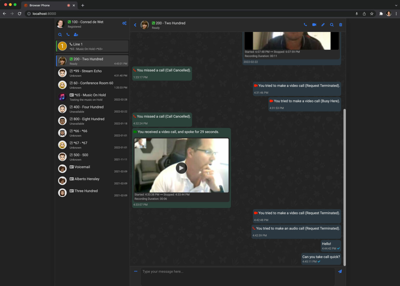Screen dimensions: 400x286
Task: Send the typed message
Action: click(340, 271)
